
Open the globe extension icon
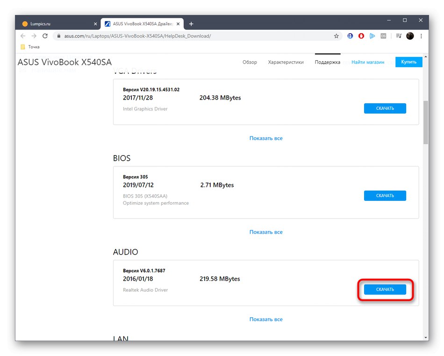click(x=350, y=36)
